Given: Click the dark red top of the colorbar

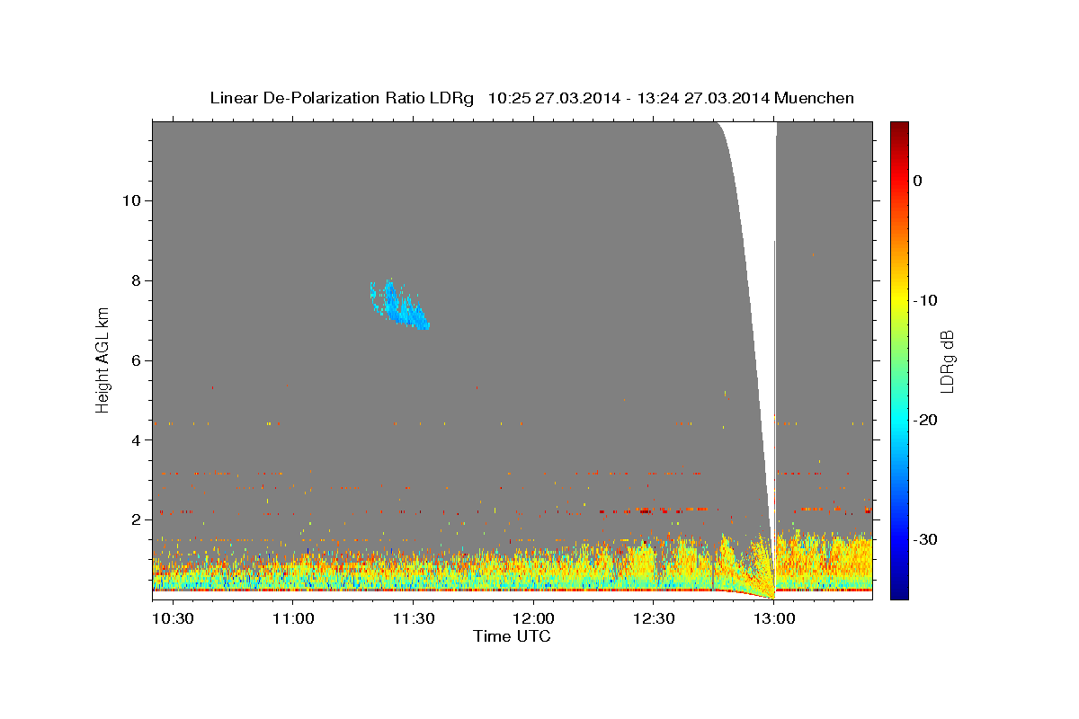Looking at the screenshot, I should click(x=899, y=128).
